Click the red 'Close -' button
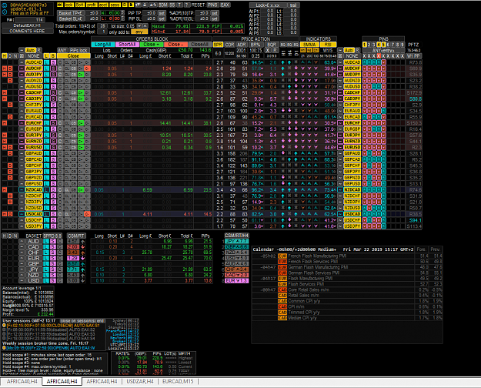 tap(175, 45)
